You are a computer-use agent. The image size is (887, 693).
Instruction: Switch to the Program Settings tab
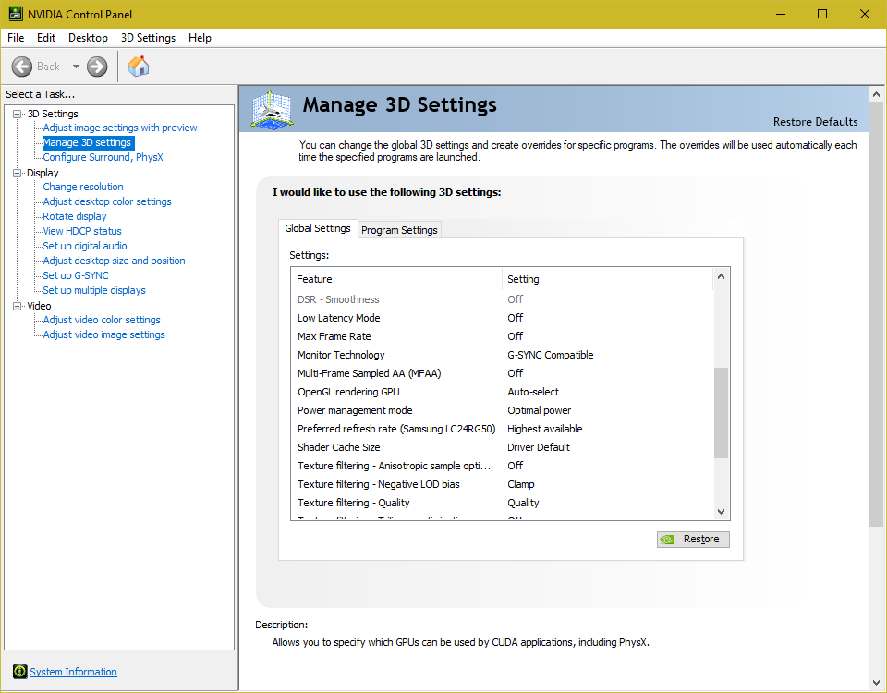pos(399,230)
